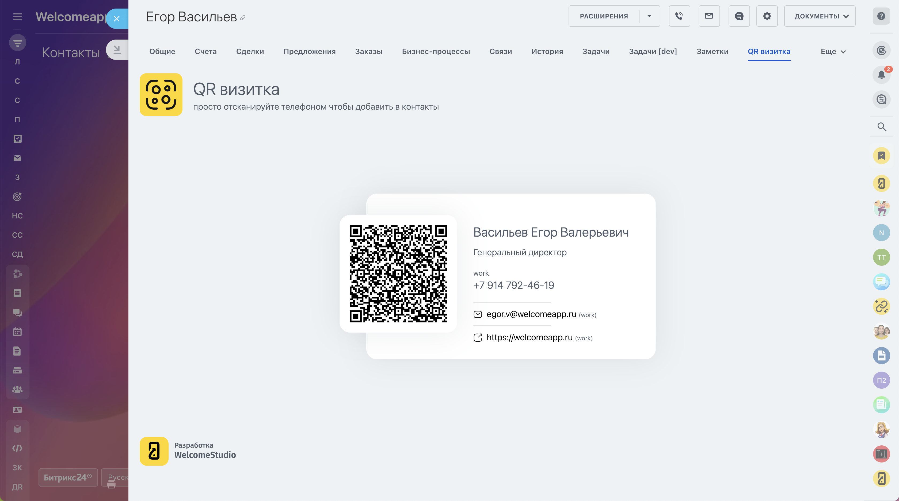Viewport: 899px width, 501px height.
Task: Open the Документы dropdown
Action: point(820,16)
